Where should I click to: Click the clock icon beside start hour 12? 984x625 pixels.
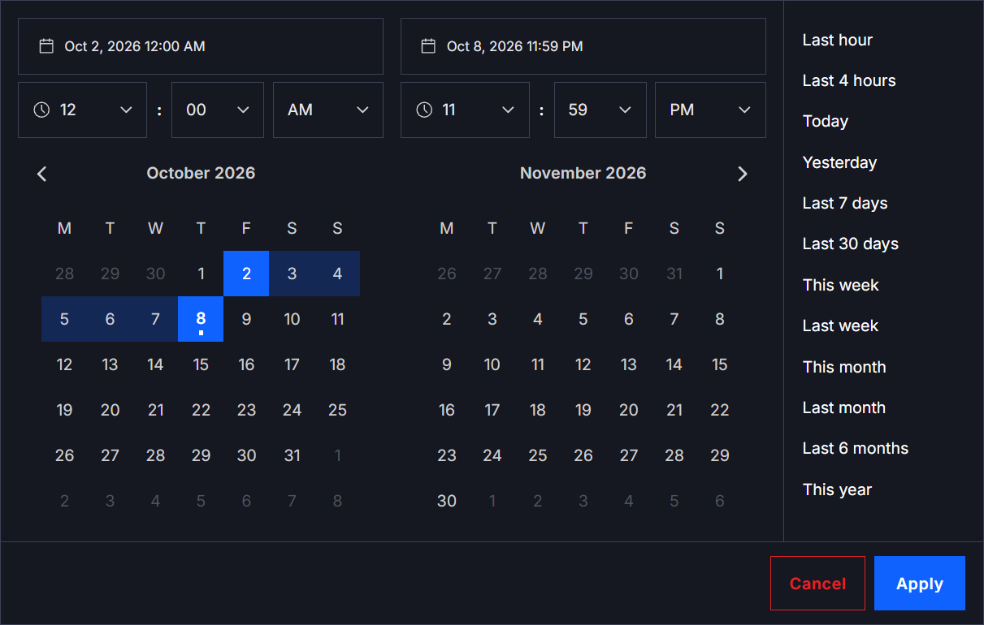[x=41, y=110]
